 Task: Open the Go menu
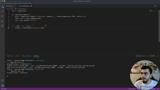[x=18, y=3]
